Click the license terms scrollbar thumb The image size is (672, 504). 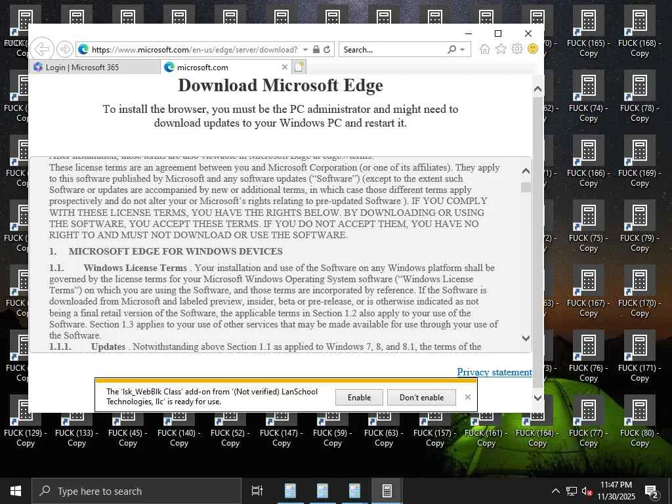(526, 187)
